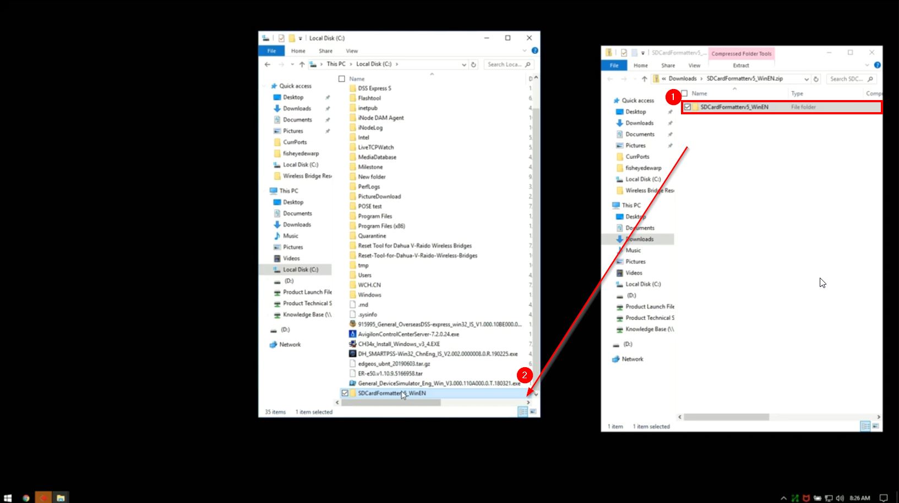Open address bar history dropdown in Local Disk (C:) window
Image resolution: width=899 pixels, height=503 pixels.
464,64
